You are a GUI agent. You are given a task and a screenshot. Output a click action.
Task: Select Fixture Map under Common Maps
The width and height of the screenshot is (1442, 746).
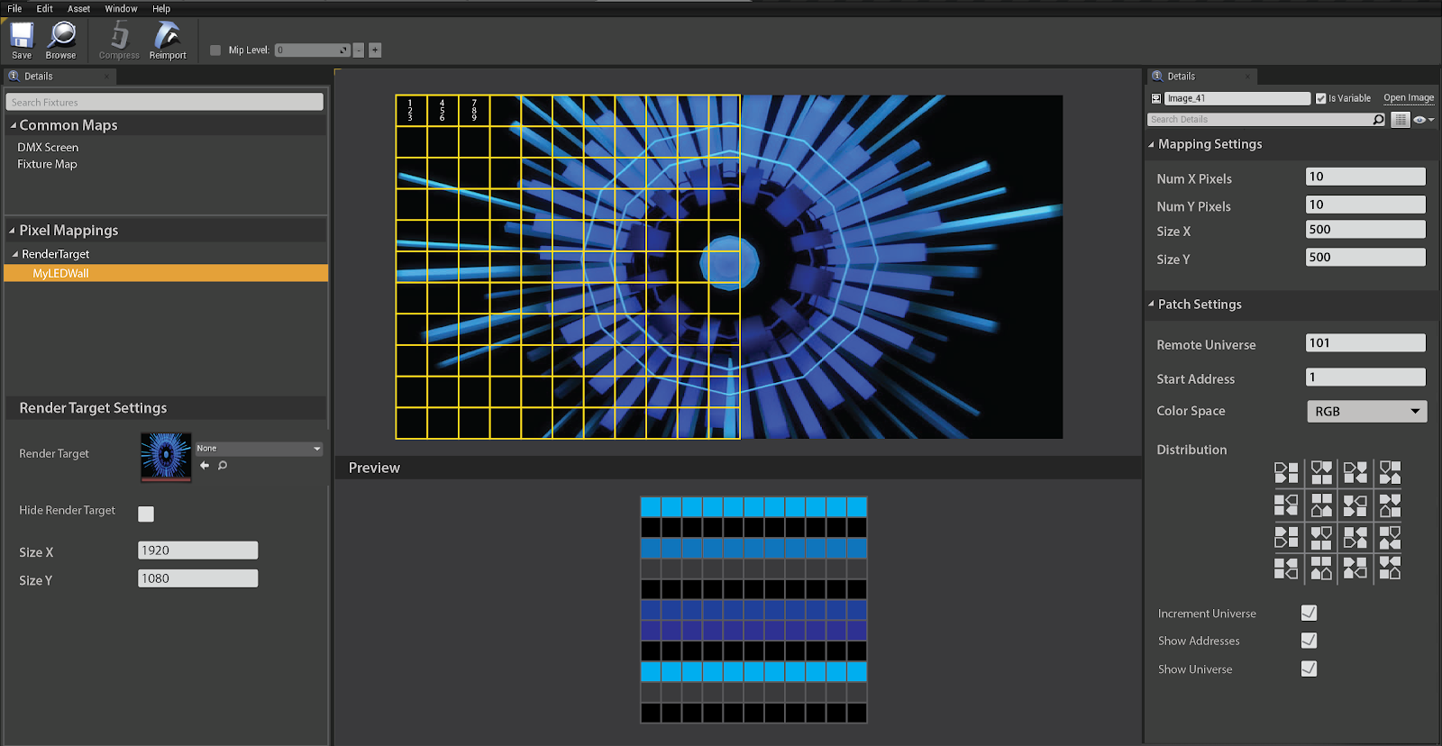(47, 164)
